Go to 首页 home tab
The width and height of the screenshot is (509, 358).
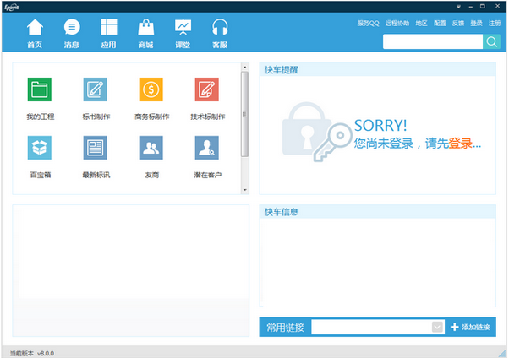(x=35, y=32)
